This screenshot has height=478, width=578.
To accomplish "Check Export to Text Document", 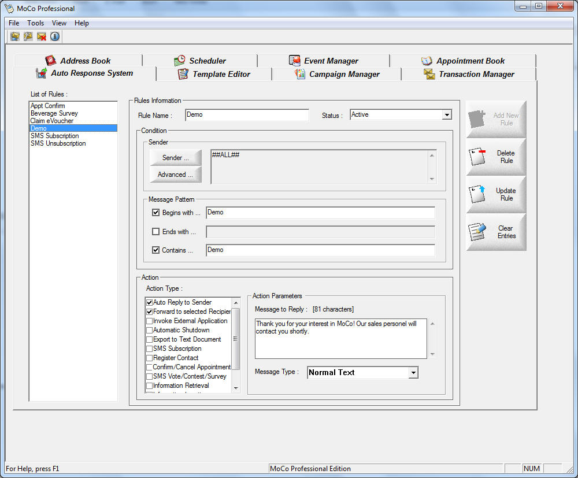I will click(149, 339).
